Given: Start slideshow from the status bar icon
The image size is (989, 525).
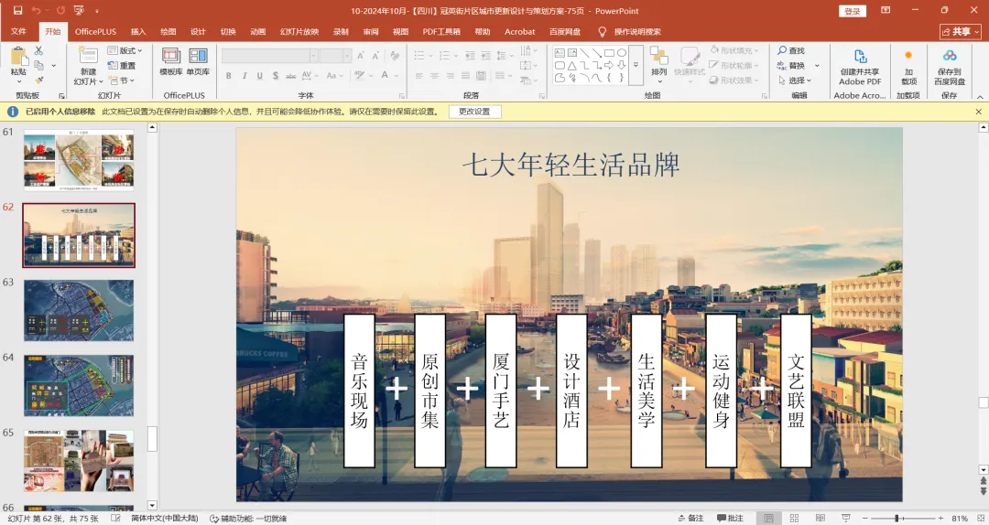Looking at the screenshot, I should pos(846,518).
